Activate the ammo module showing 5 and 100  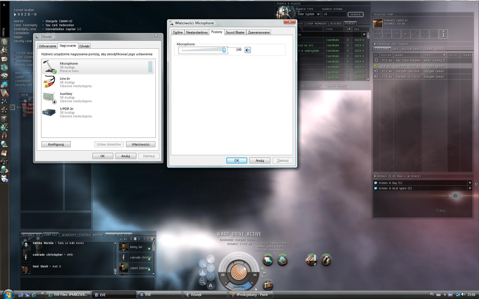click(311, 260)
